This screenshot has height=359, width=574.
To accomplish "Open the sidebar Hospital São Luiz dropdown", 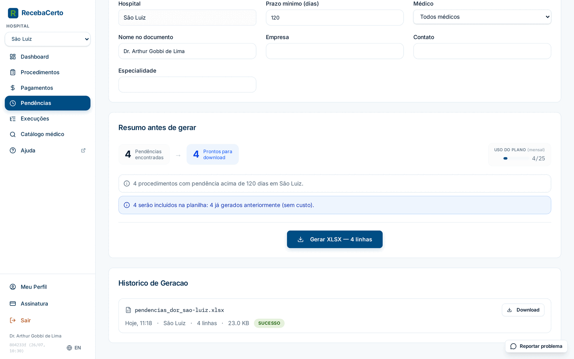I will click(48, 39).
